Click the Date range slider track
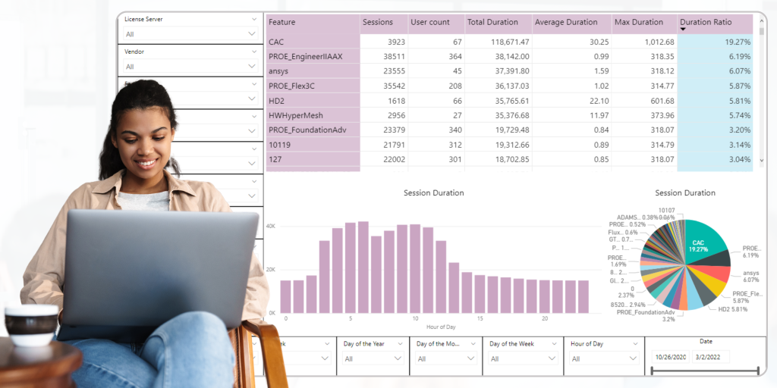 point(704,371)
